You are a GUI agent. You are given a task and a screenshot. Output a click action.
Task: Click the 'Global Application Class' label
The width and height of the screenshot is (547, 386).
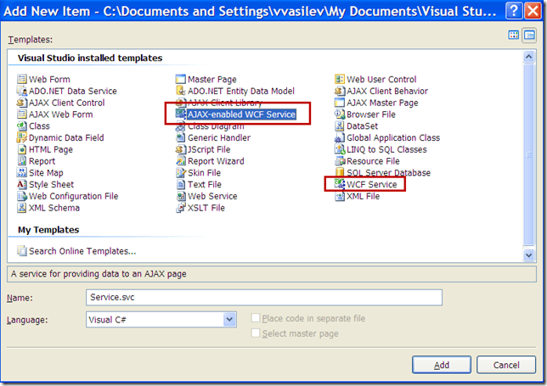coord(393,137)
